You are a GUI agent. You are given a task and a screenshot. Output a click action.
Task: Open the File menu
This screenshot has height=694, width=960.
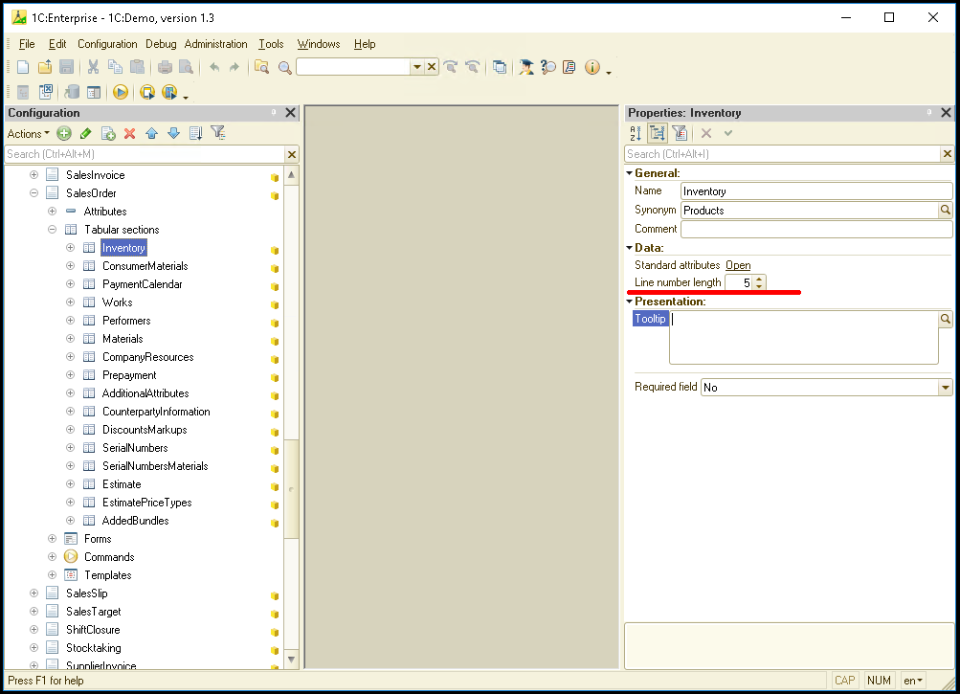[27, 44]
